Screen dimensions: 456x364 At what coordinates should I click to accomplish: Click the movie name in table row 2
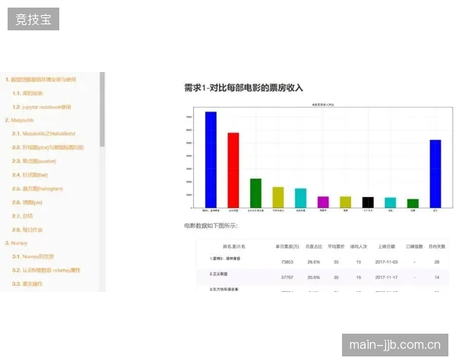point(218,274)
